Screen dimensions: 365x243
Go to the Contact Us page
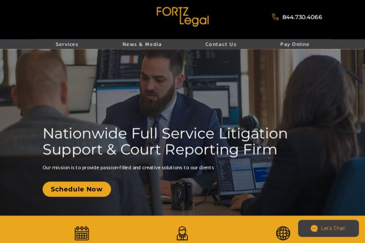point(221,44)
